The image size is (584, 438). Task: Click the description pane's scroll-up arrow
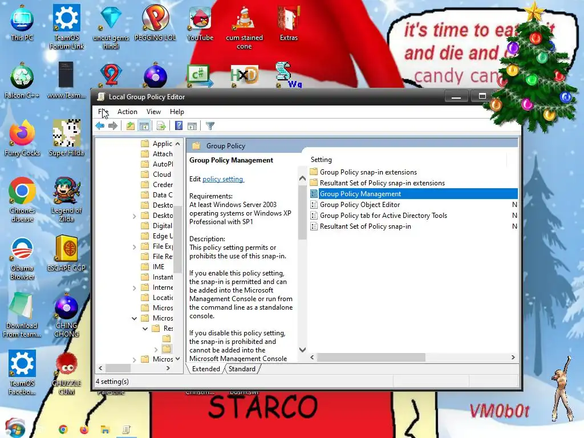[x=302, y=179]
